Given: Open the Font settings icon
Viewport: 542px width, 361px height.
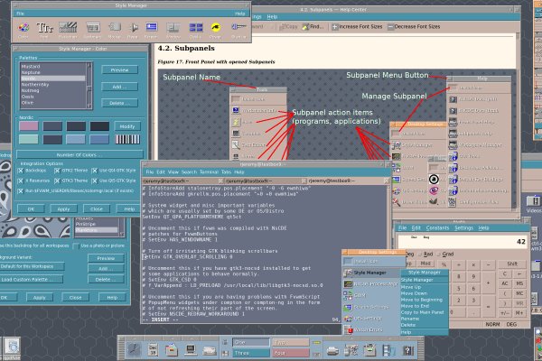Looking at the screenshot, I should tap(45, 29).
